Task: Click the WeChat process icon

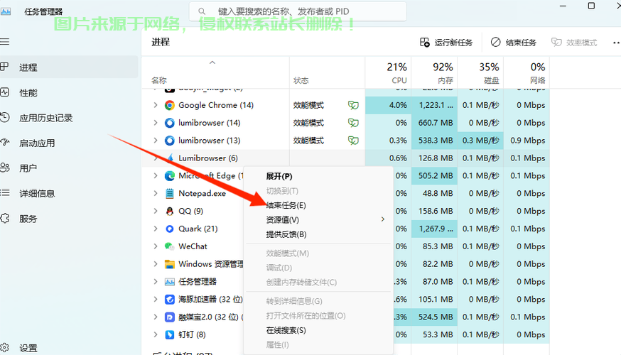Action: [x=170, y=246]
